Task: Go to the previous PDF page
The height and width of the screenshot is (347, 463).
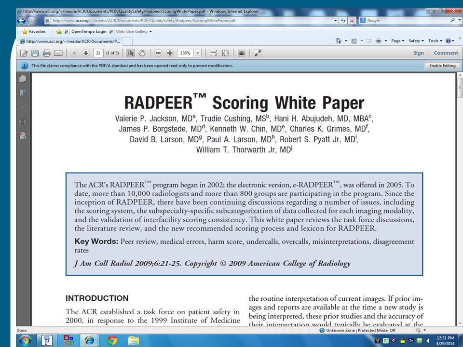Action: [x=74, y=53]
